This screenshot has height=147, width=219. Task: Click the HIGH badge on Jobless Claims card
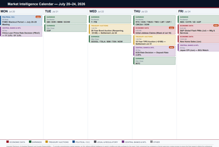tap(171, 28)
